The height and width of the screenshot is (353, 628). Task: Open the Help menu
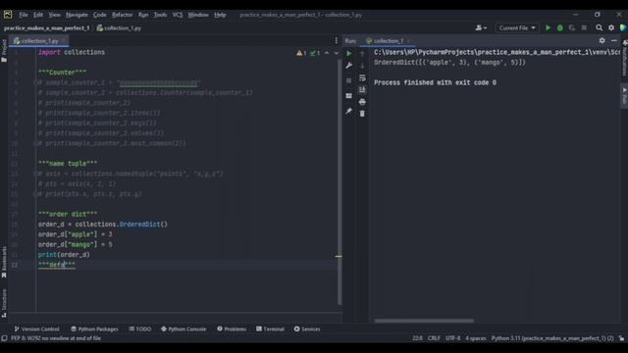click(x=220, y=15)
